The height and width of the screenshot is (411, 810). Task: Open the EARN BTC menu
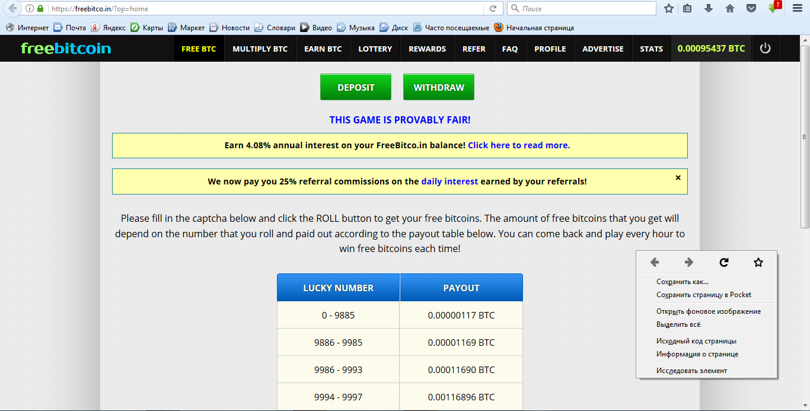[x=323, y=49]
